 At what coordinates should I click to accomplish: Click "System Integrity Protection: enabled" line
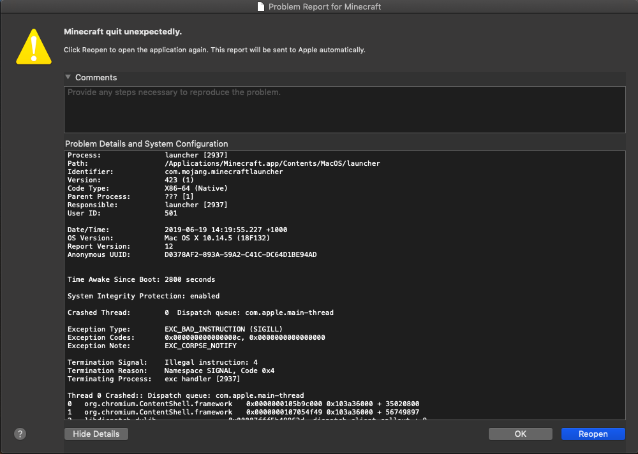click(x=144, y=296)
